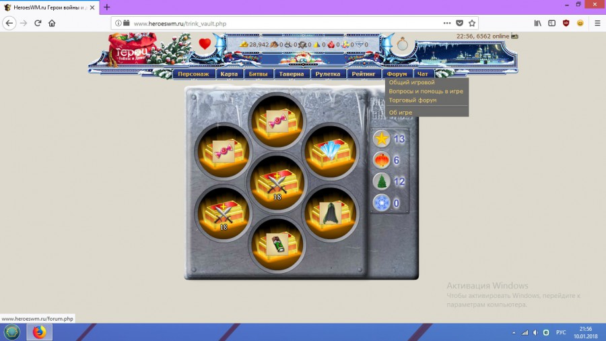Screen dimensions: 606x341
Task: Click the winter castle banner thumbnail
Action: [467, 54]
